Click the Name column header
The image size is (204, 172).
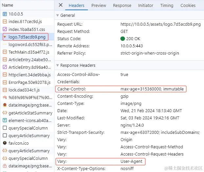coord(8,5)
